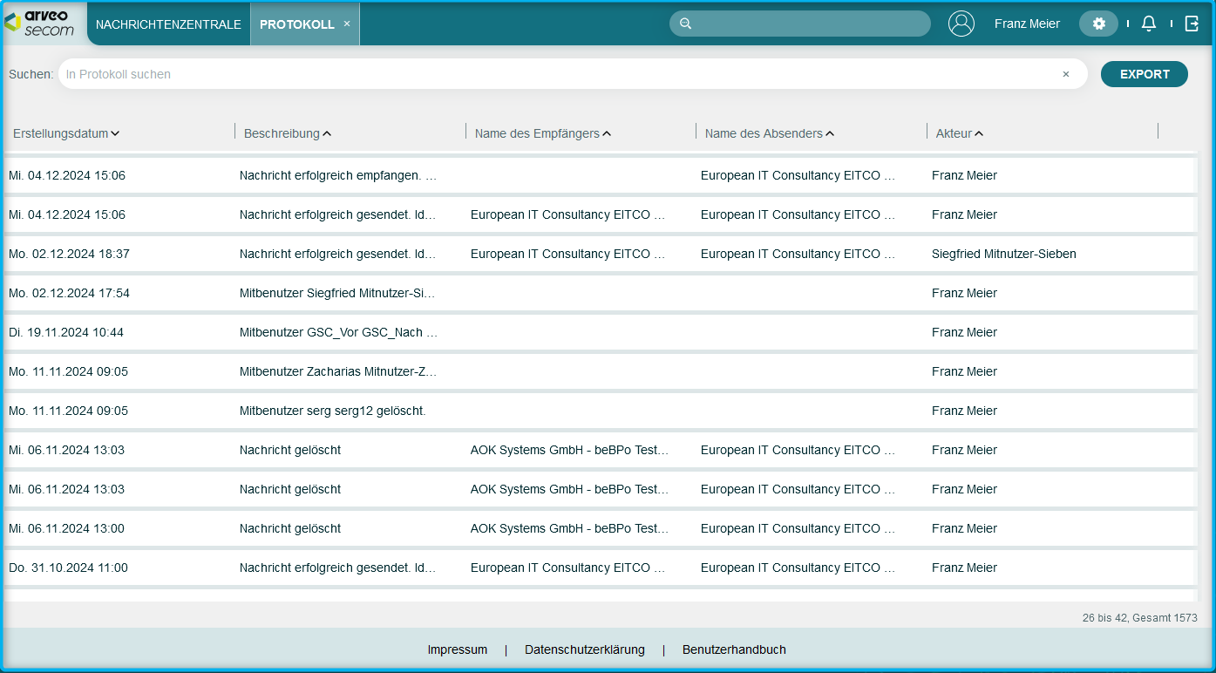Viewport: 1216px width, 673px height.
Task: Sort by Akteur column
Action: pyautogui.click(x=959, y=133)
